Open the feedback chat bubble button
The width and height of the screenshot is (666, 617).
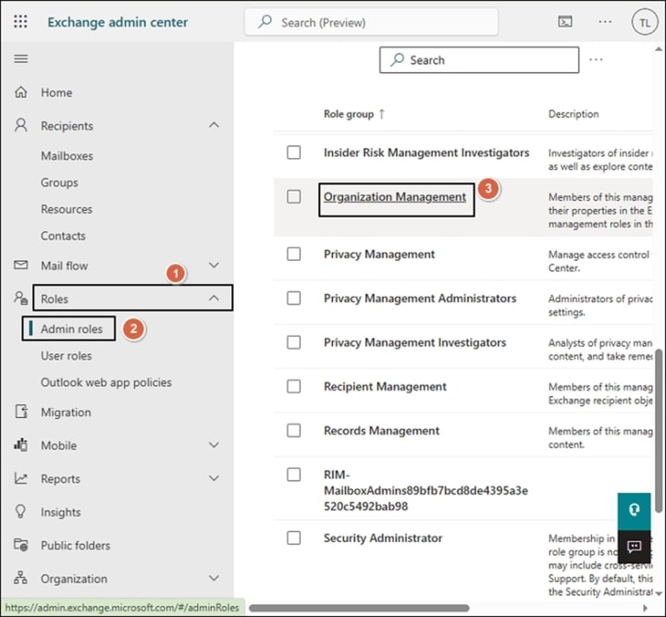pos(635,547)
